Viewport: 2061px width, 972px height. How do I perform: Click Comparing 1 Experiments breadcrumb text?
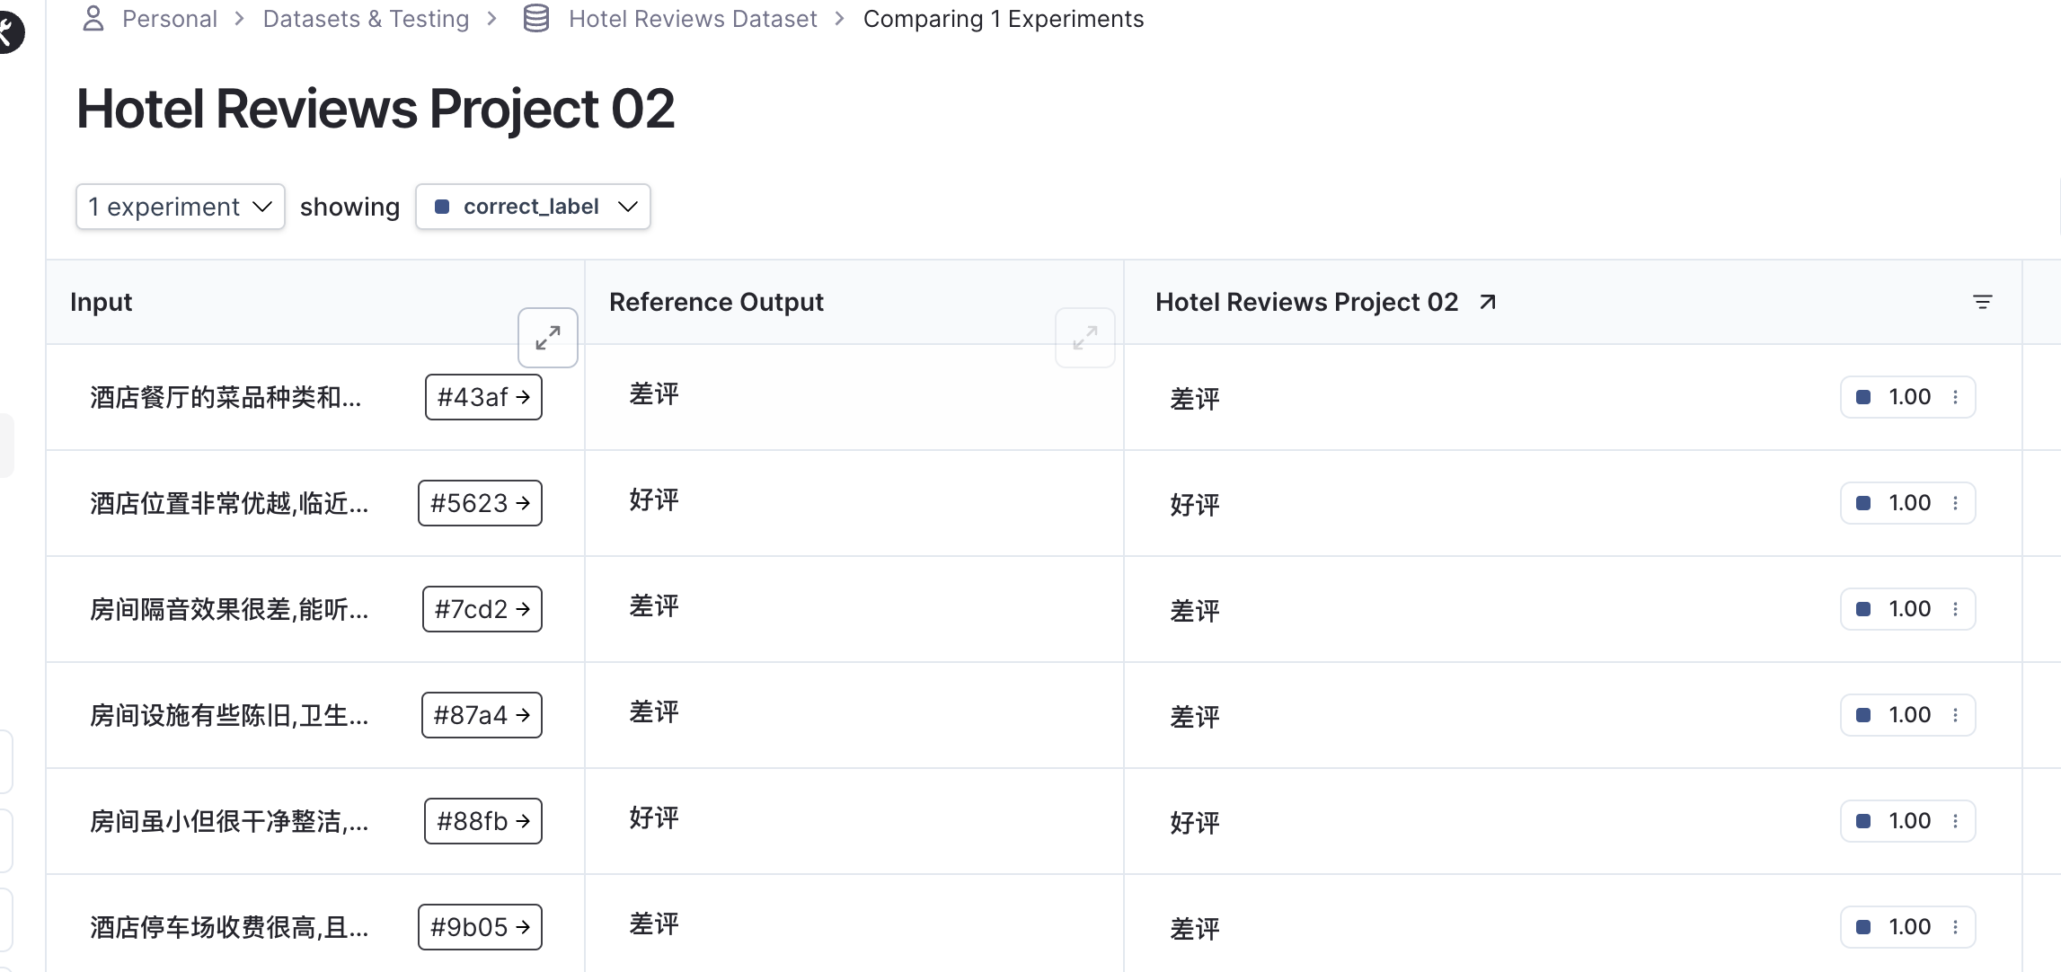[x=1004, y=19]
